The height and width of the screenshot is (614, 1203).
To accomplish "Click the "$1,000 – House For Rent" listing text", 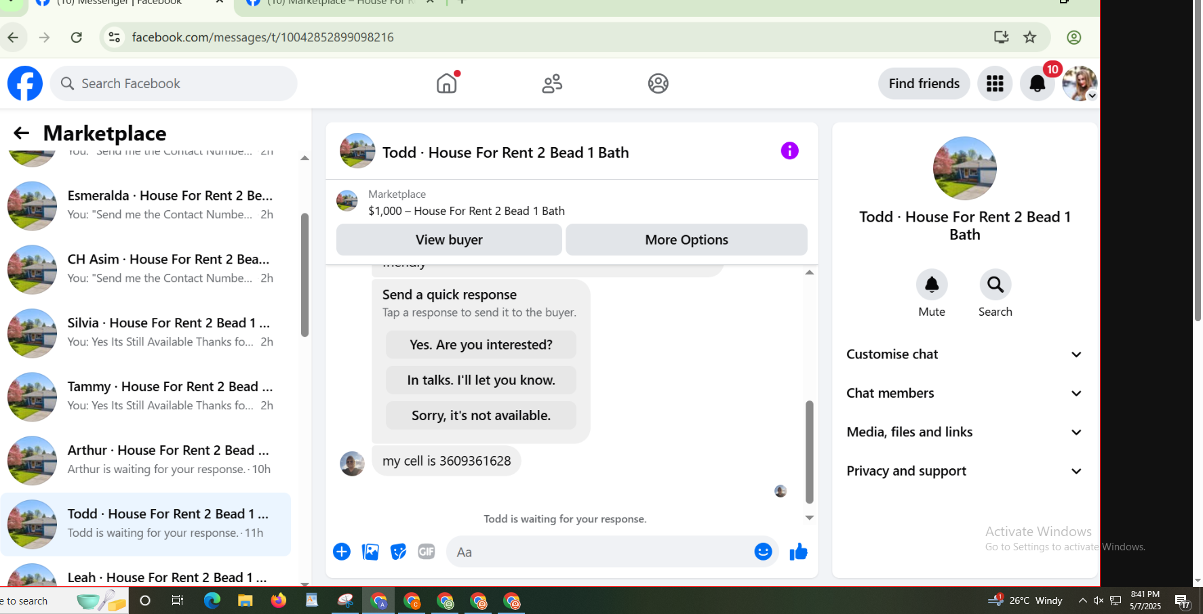I will point(467,211).
